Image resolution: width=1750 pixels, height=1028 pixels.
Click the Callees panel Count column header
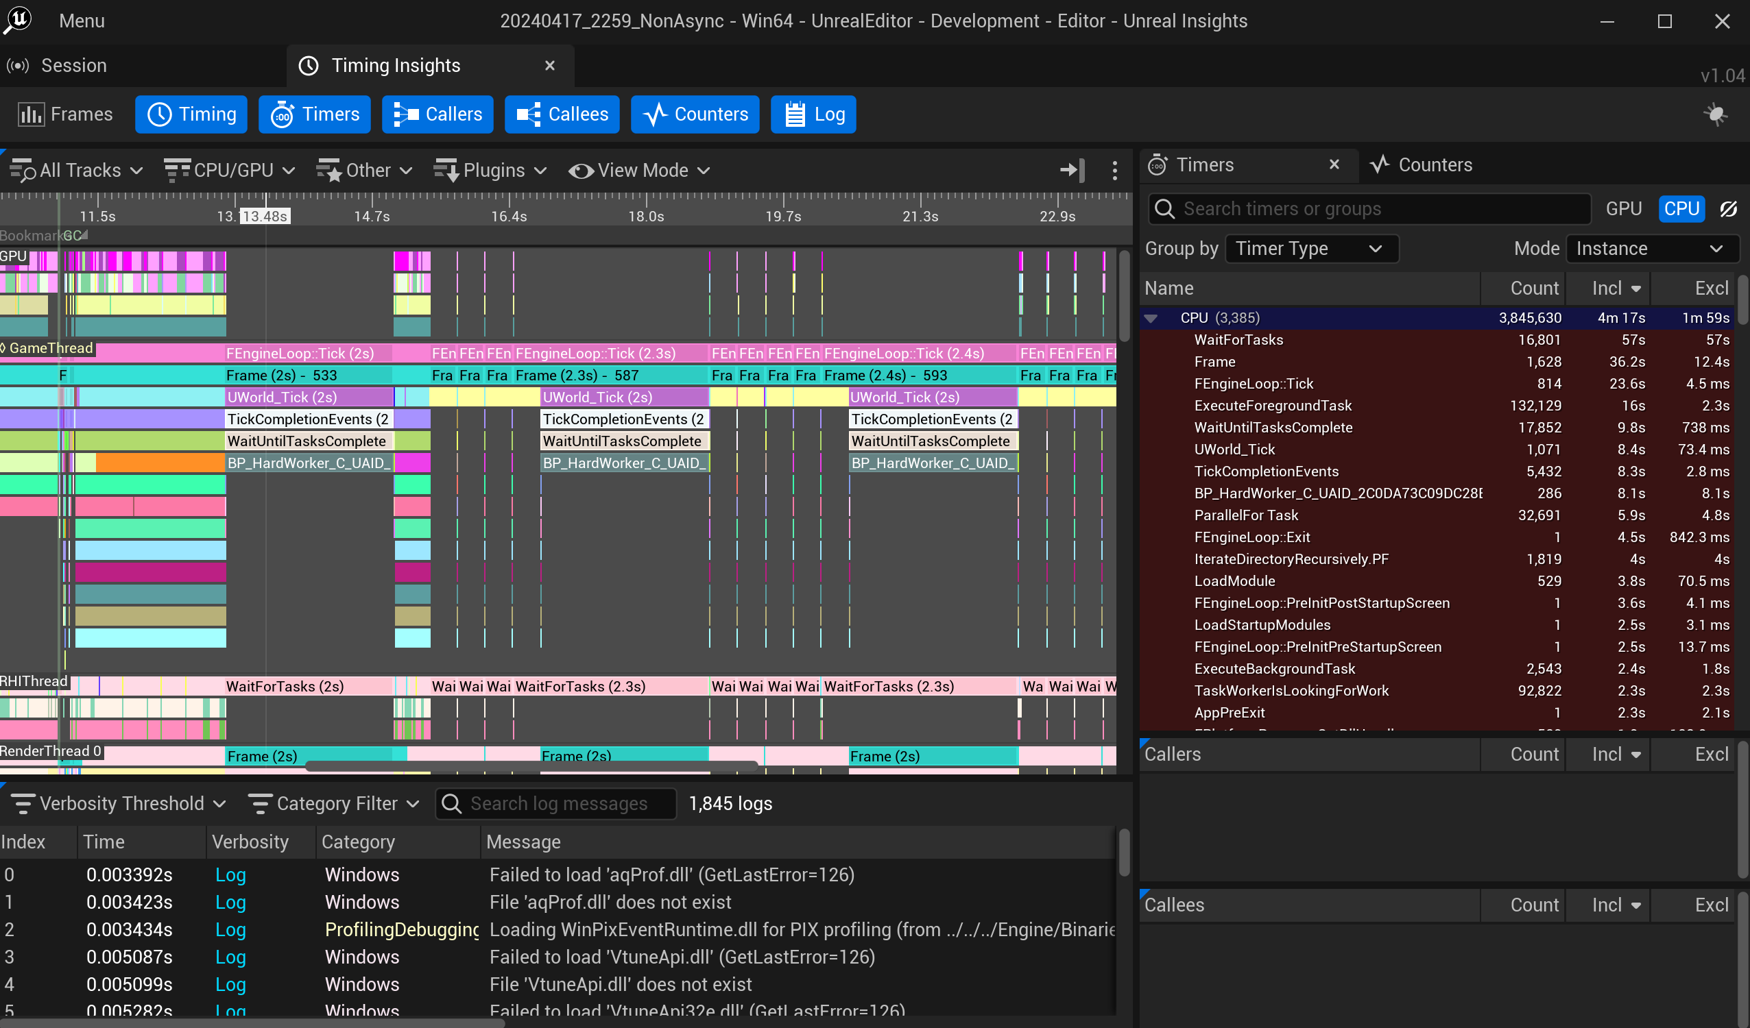(x=1522, y=905)
